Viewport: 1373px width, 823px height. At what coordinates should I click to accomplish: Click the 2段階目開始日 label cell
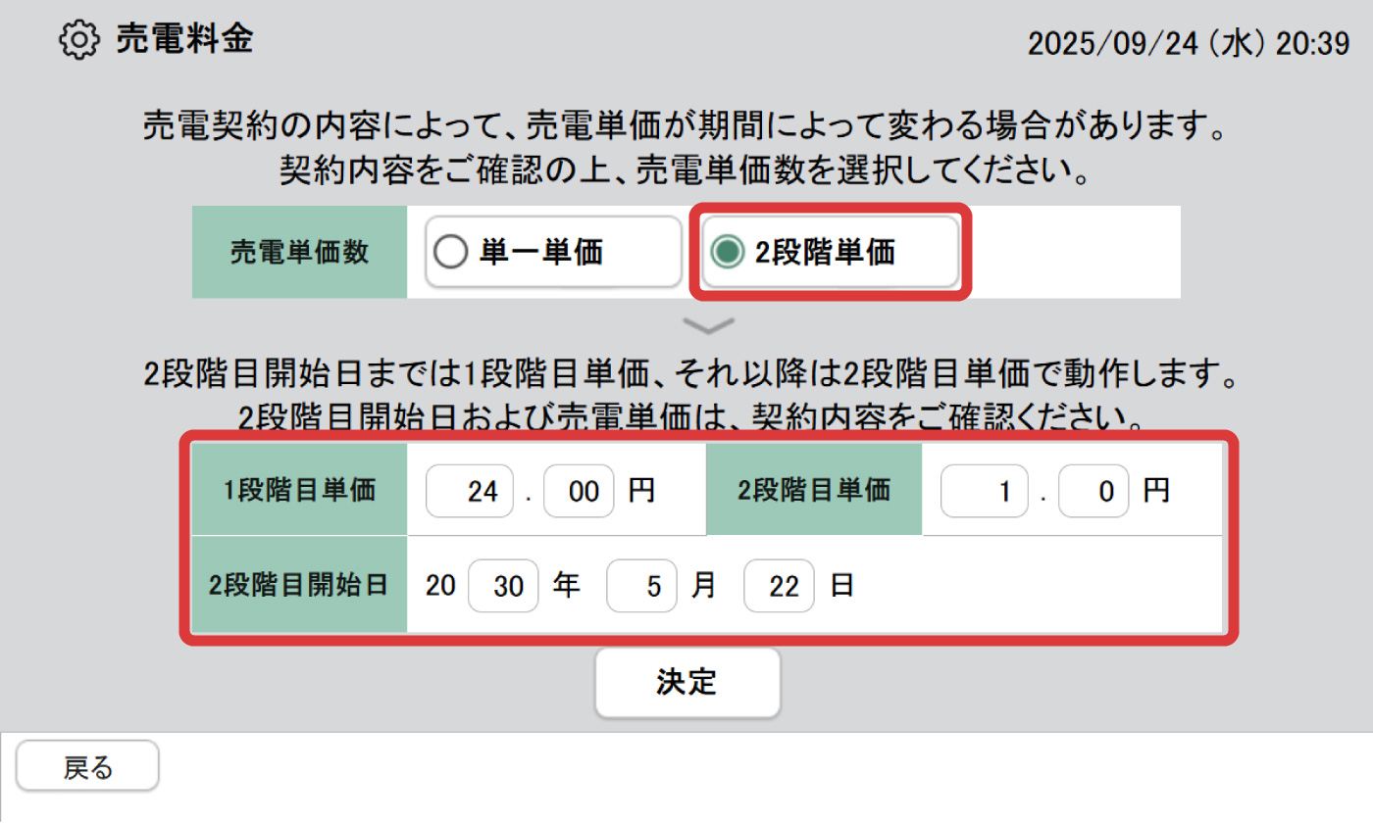299,586
